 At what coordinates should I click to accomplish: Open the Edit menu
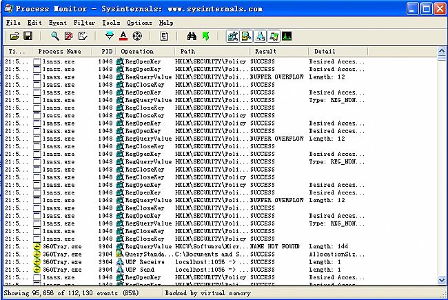coord(34,23)
